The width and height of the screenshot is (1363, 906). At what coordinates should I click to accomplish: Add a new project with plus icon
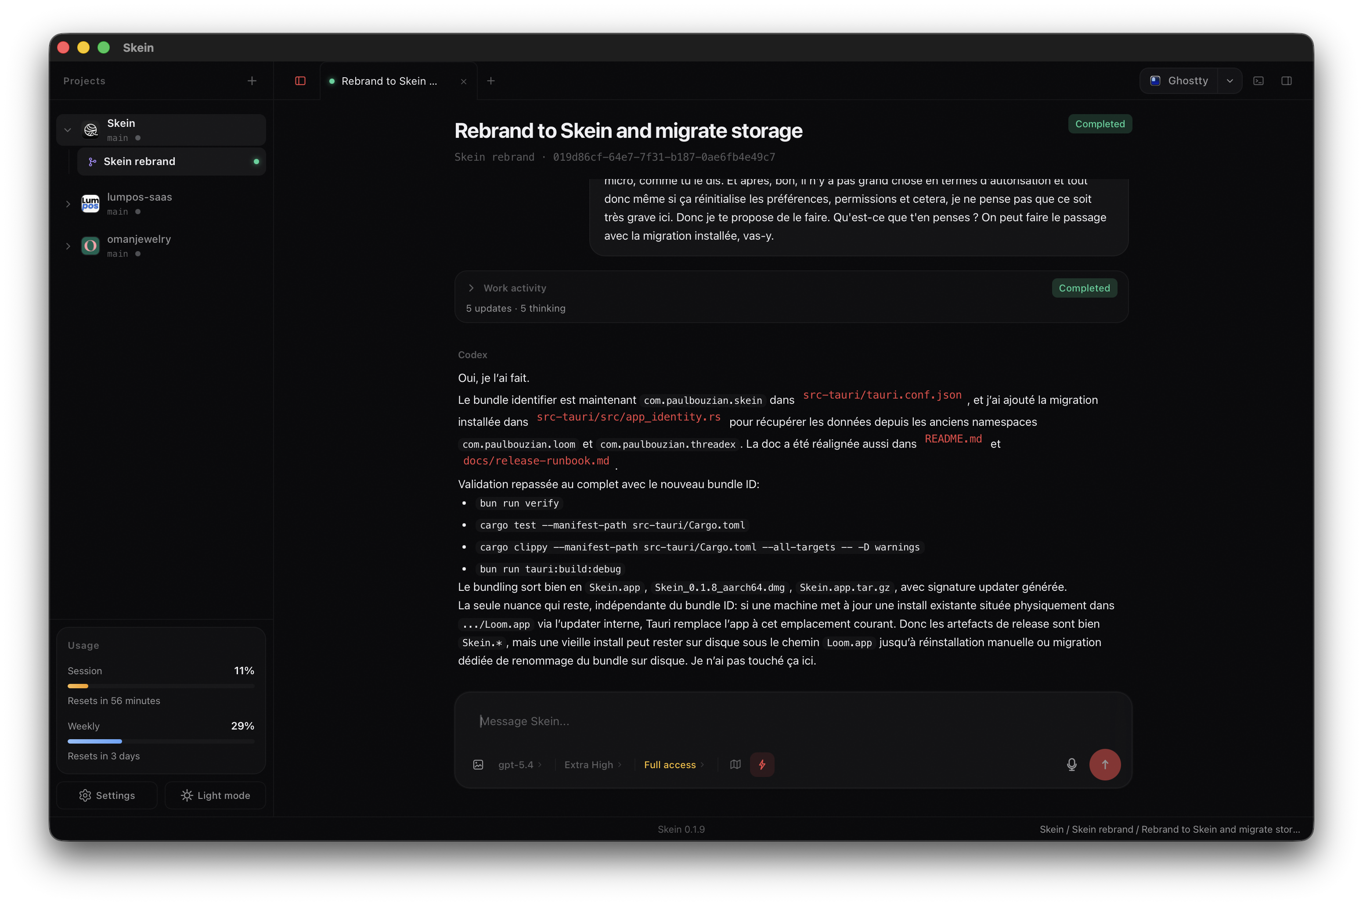click(x=252, y=81)
